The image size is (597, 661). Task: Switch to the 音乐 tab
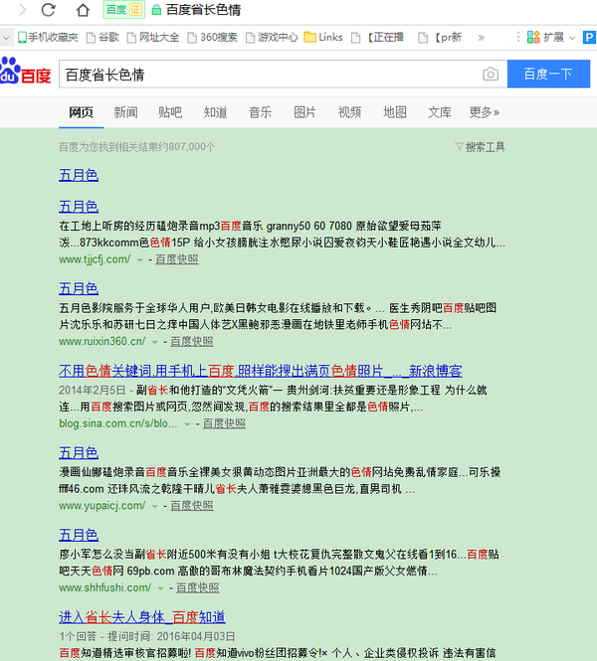click(261, 112)
